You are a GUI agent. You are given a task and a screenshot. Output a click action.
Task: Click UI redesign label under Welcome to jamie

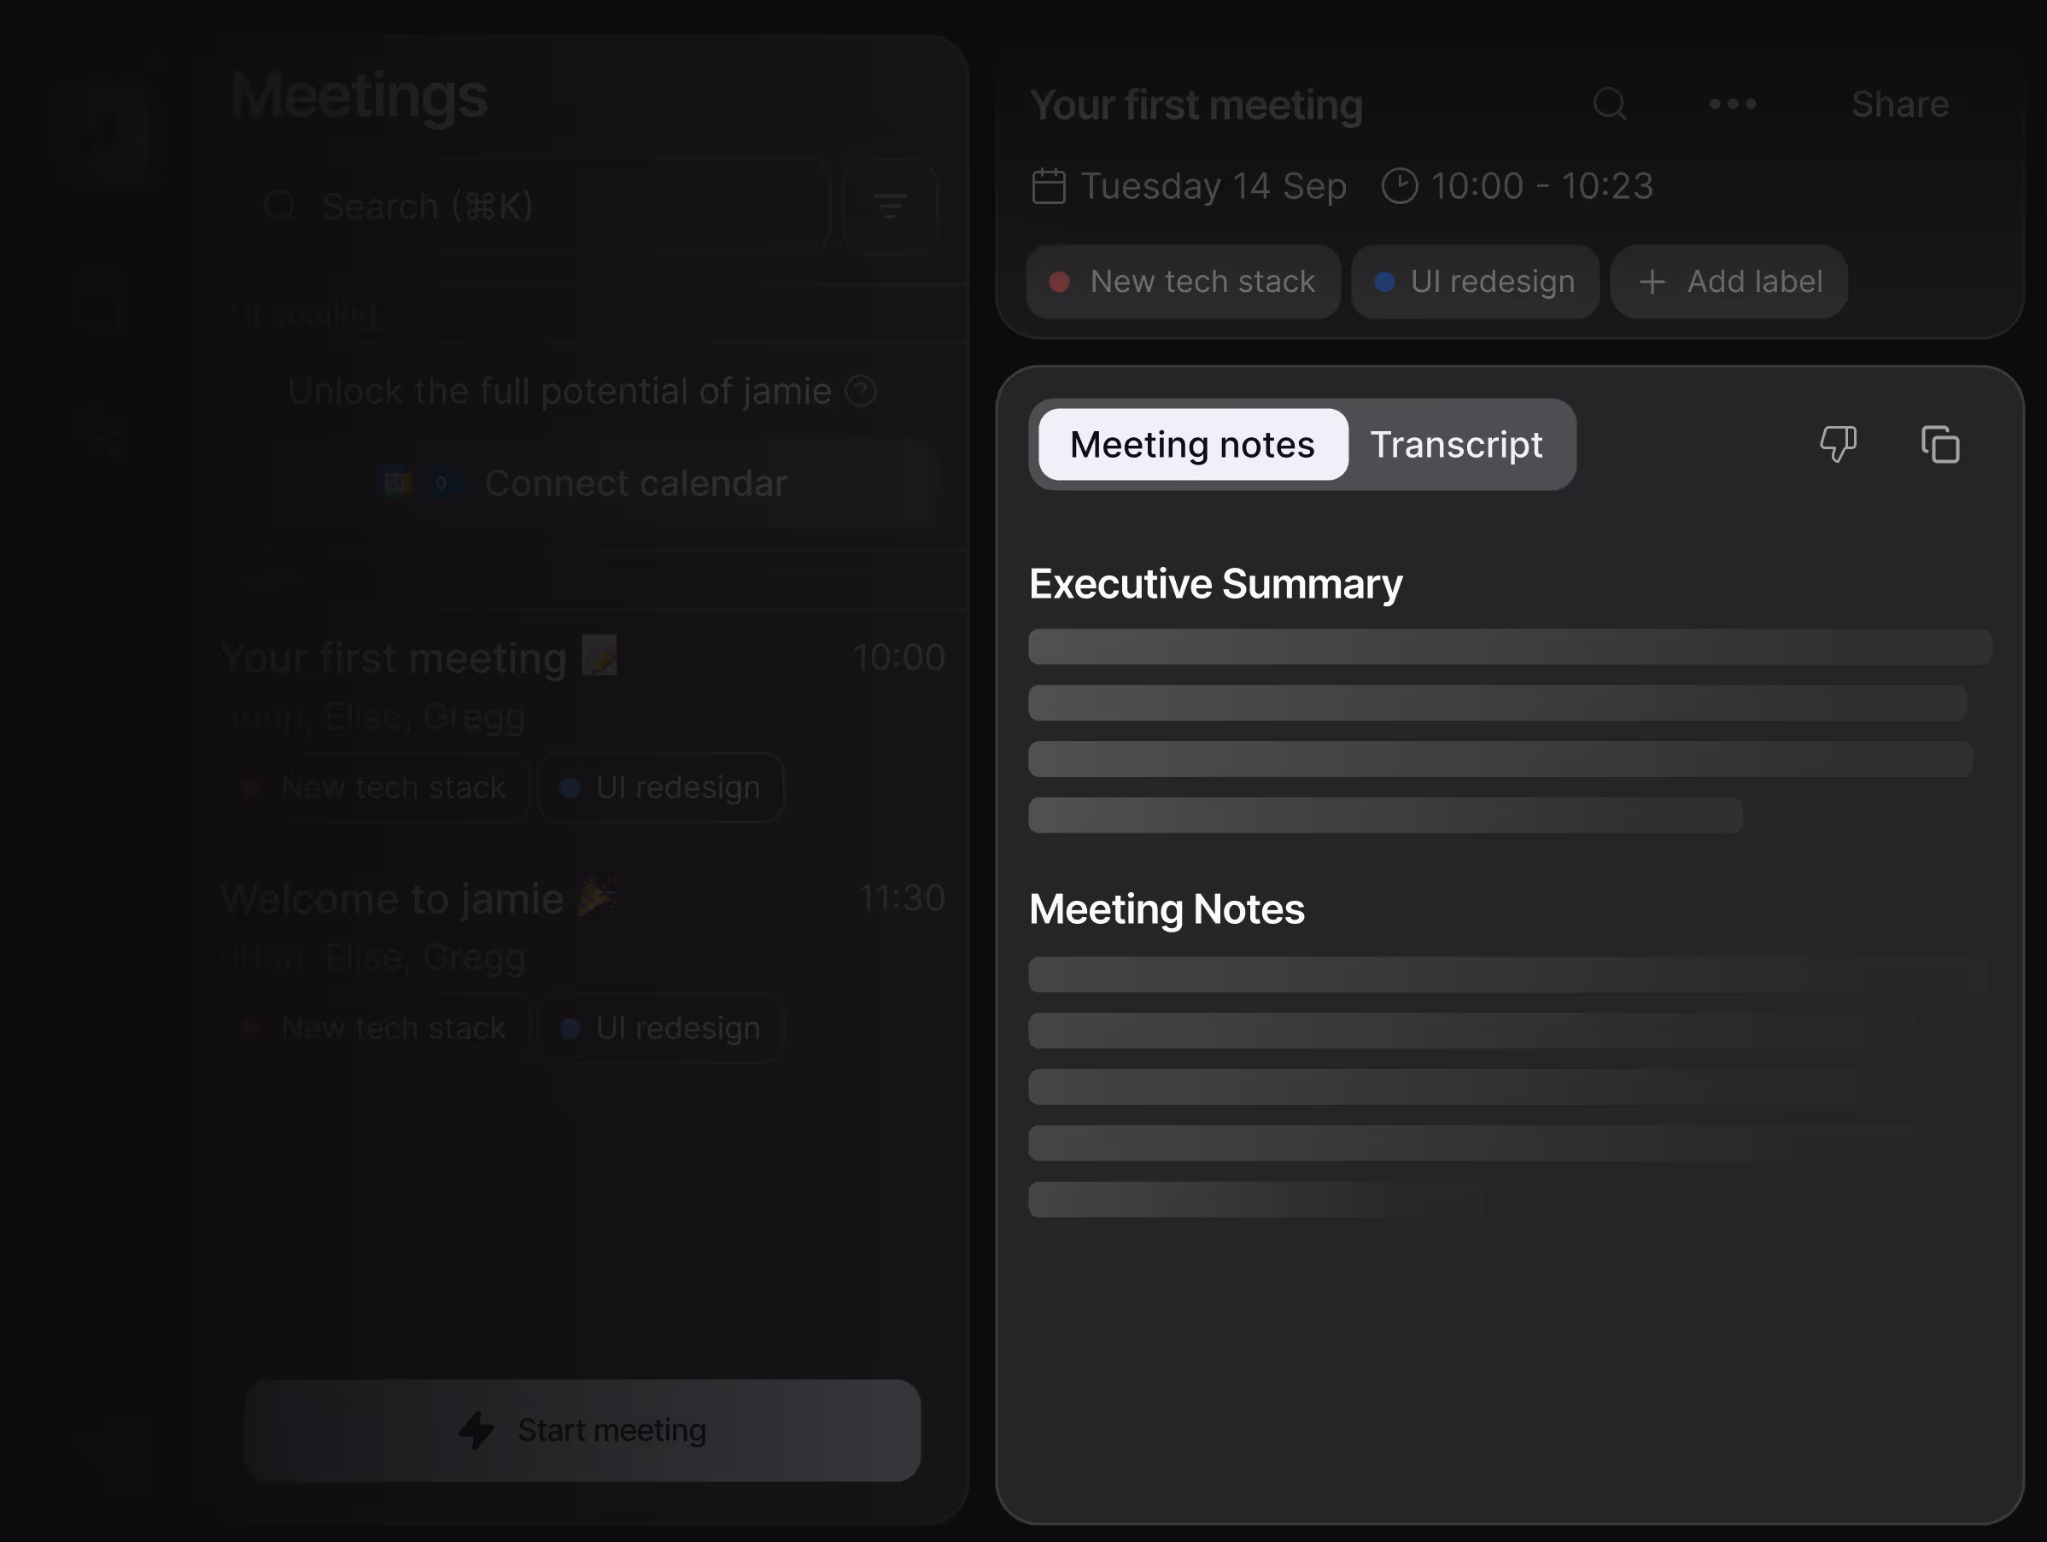(660, 1028)
